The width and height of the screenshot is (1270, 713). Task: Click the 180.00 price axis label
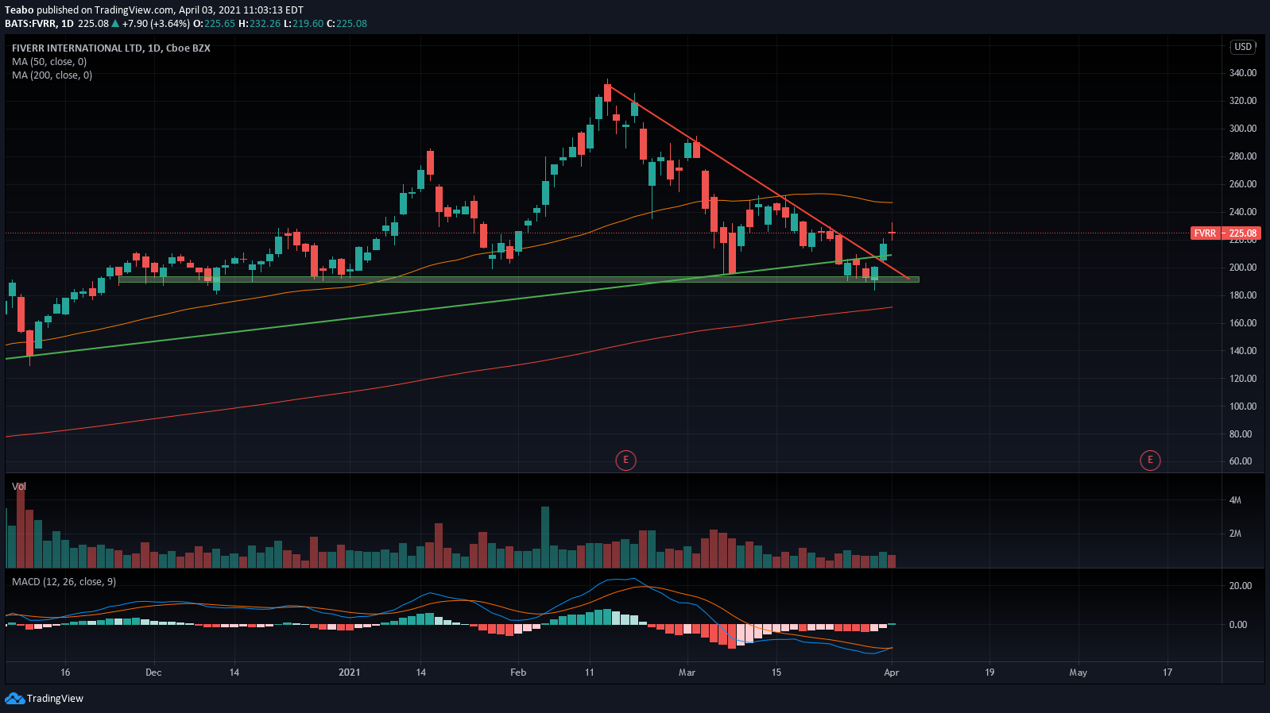coord(1243,295)
